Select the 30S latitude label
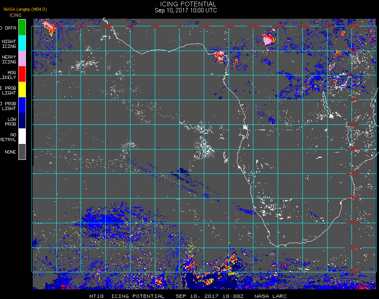379x299 pixels. (x=354, y=222)
